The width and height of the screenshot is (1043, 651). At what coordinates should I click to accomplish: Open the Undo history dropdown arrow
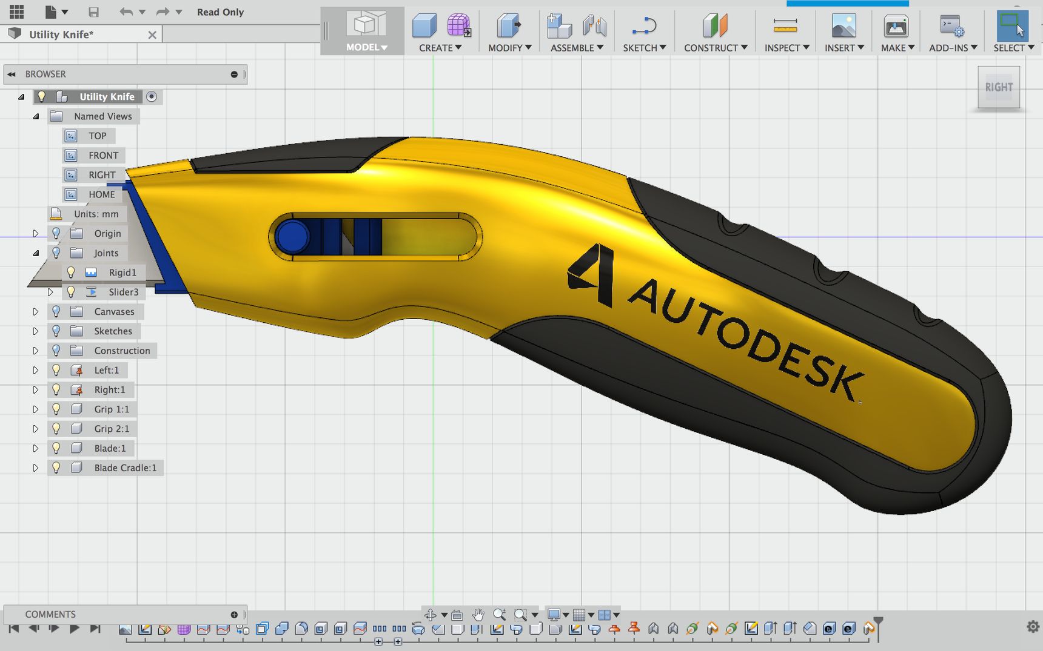coord(143,12)
